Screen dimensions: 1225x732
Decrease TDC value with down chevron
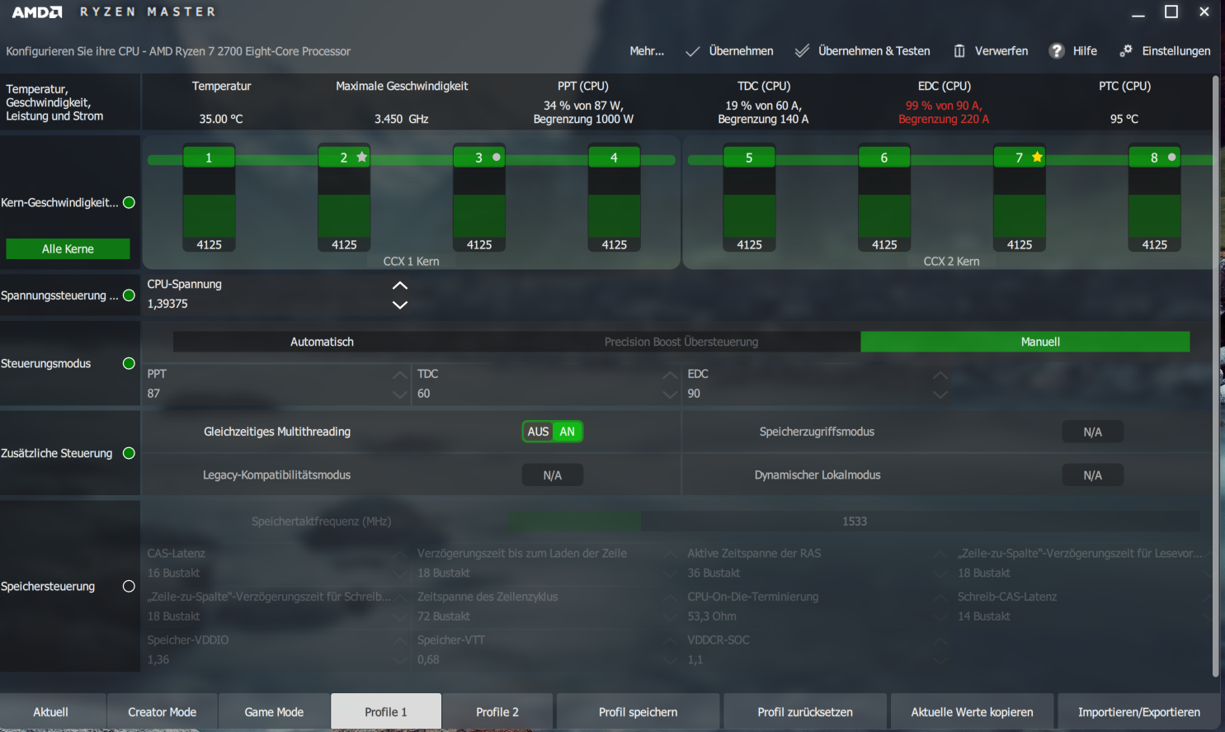click(x=670, y=394)
